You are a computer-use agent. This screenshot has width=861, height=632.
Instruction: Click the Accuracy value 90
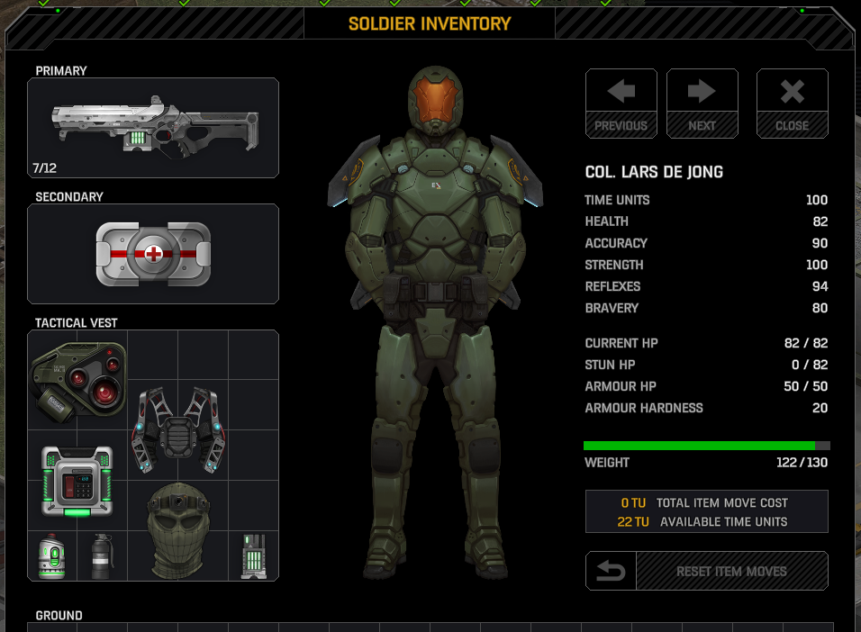820,243
